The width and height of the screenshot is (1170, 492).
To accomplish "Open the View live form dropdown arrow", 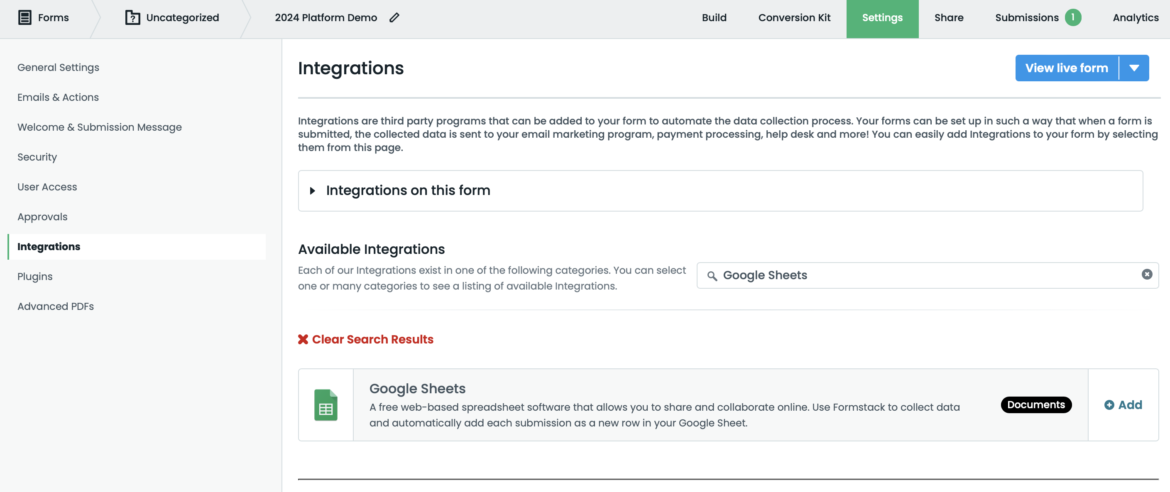I will pos(1135,68).
